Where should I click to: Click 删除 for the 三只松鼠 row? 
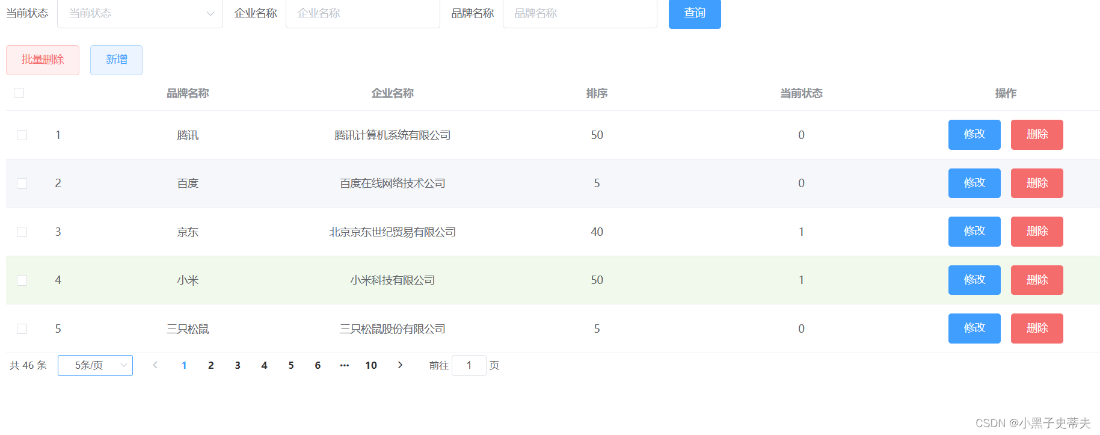tap(1037, 329)
